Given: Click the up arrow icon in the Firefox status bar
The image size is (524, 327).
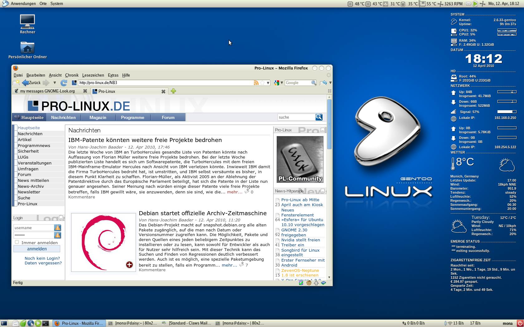Looking at the screenshot, I should 316,283.
